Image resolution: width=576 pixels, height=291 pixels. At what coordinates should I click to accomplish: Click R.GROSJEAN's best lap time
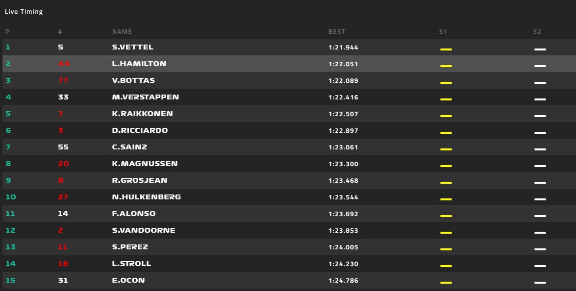[343, 180]
